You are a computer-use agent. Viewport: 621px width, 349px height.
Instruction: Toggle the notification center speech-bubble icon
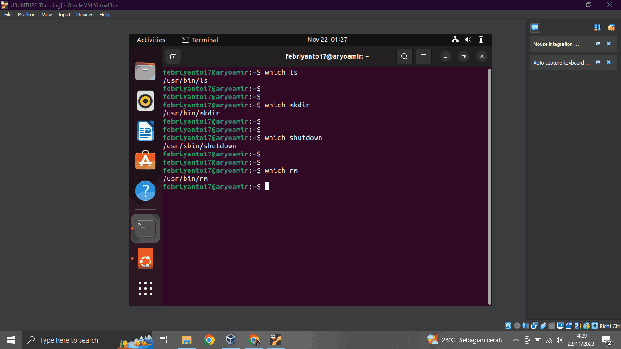point(535,27)
